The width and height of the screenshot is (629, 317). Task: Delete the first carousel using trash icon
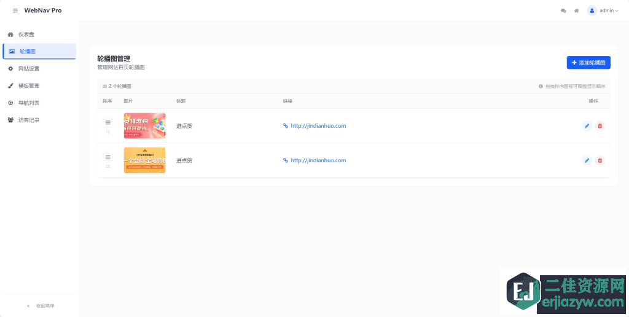click(600, 126)
